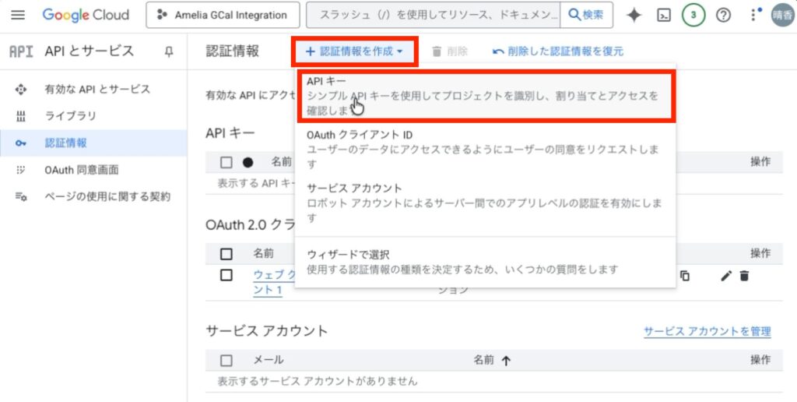Delete the OAuth client with trash icon
The height and width of the screenshot is (402, 797).
744,276
